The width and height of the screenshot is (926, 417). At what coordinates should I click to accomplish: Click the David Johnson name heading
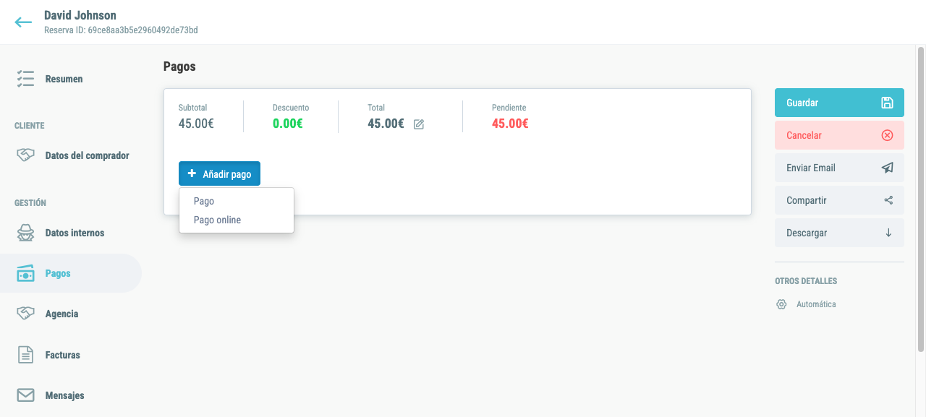tap(80, 15)
